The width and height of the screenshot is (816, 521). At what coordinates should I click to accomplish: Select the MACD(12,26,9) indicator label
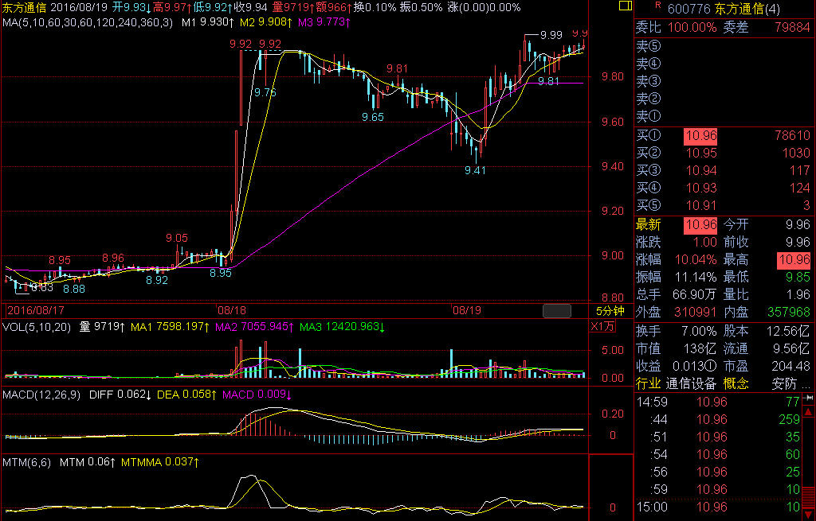[x=41, y=394]
